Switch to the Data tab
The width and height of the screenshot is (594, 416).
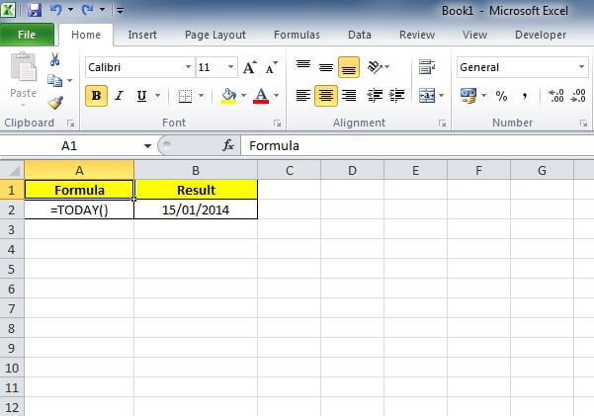coord(360,35)
